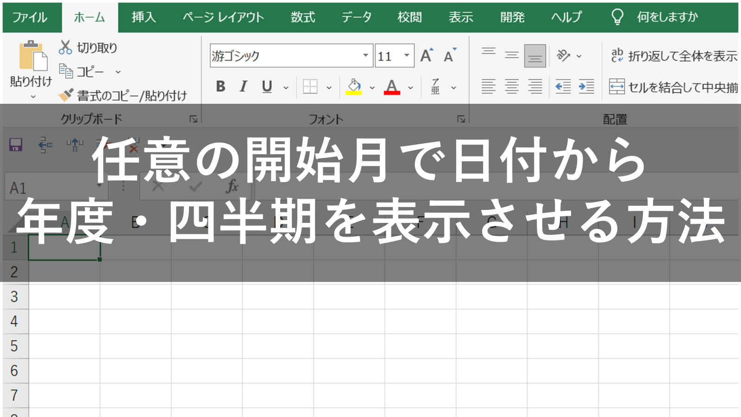Open the font size 11 dropdown
The width and height of the screenshot is (741, 417).
point(407,56)
